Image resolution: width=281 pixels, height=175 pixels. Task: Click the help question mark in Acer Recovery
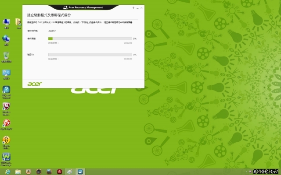133,8
